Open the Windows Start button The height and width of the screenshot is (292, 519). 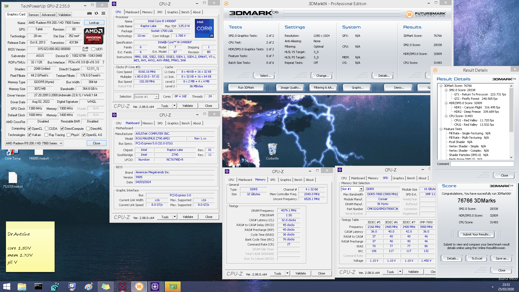[7, 287]
